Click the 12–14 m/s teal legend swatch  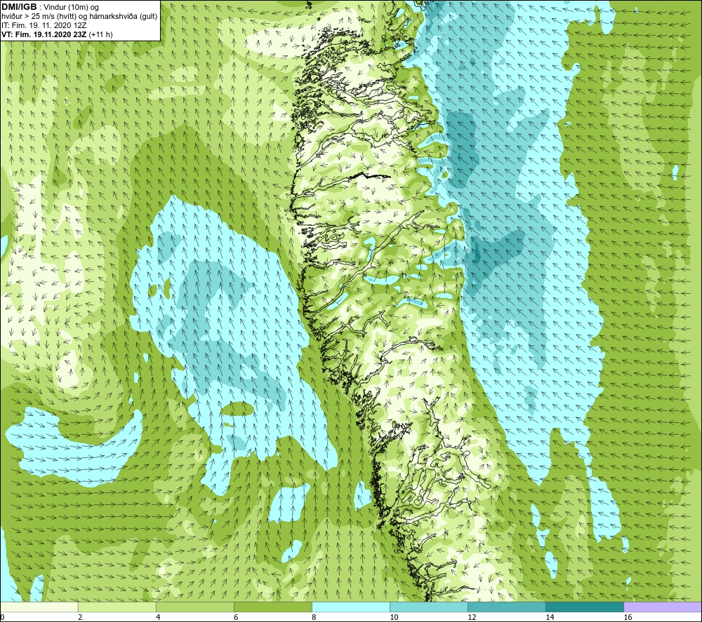point(507,607)
